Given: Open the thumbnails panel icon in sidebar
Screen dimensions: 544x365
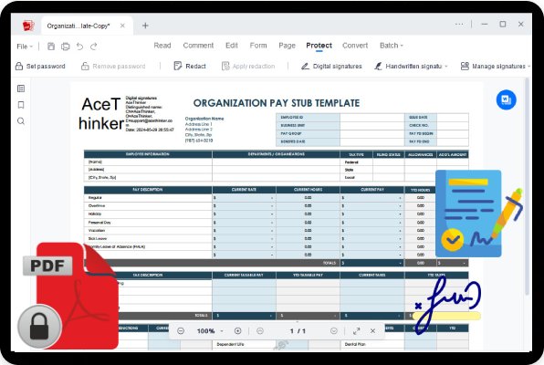Looking at the screenshot, I should tap(21, 89).
